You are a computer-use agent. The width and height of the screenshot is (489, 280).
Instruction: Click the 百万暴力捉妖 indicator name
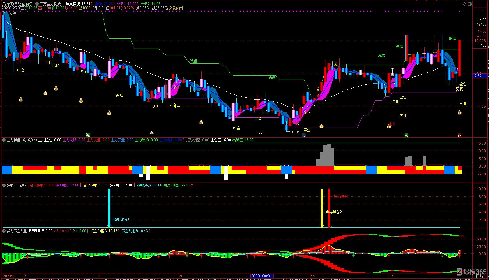point(50,4)
